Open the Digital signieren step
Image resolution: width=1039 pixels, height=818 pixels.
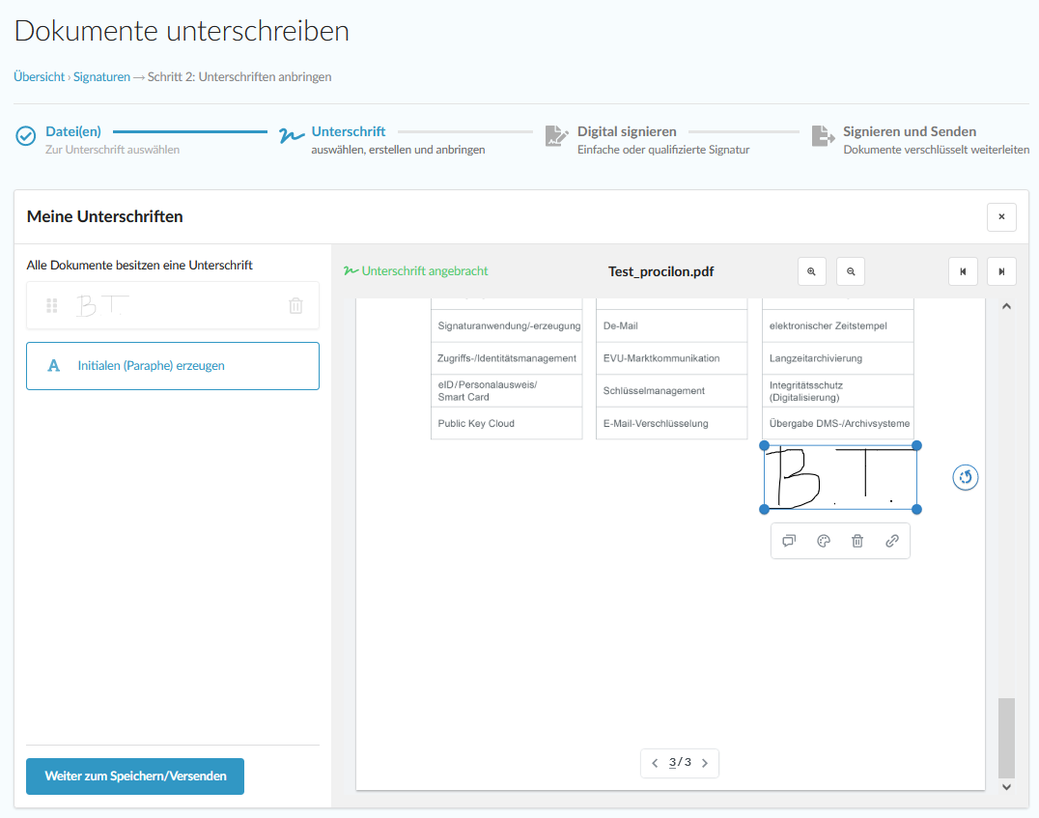pos(626,131)
